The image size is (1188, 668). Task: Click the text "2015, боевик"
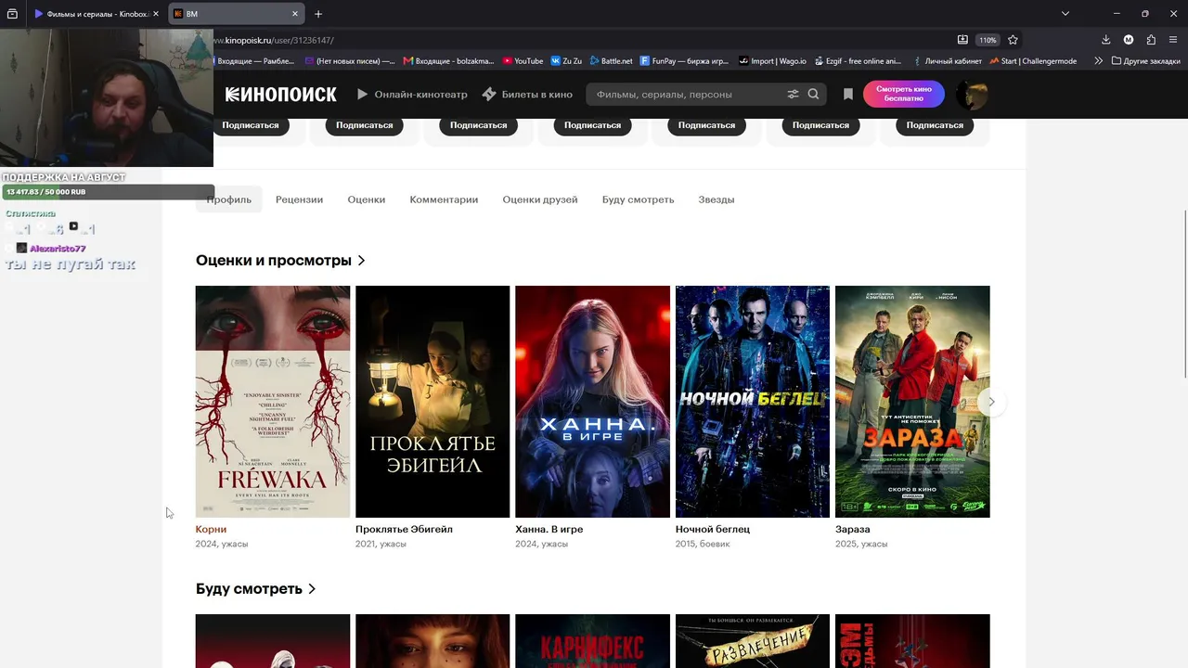[703, 544]
